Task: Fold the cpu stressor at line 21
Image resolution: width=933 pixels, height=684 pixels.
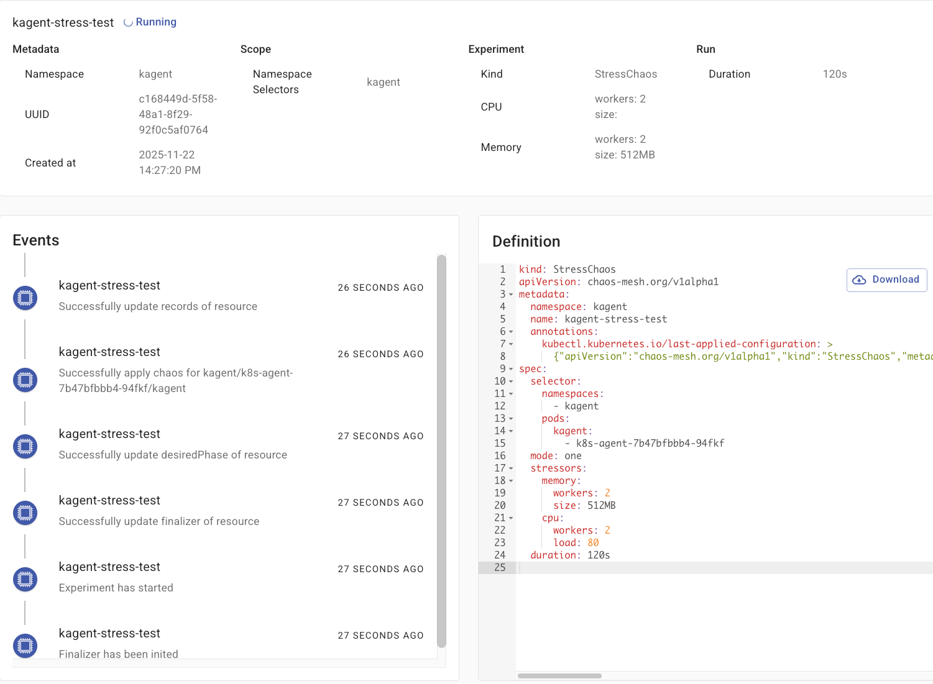Action: coord(511,518)
